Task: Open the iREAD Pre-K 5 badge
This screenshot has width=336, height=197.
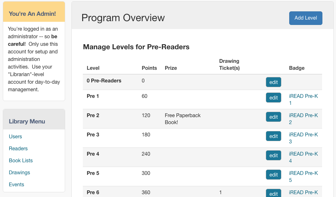Action: 303,177
